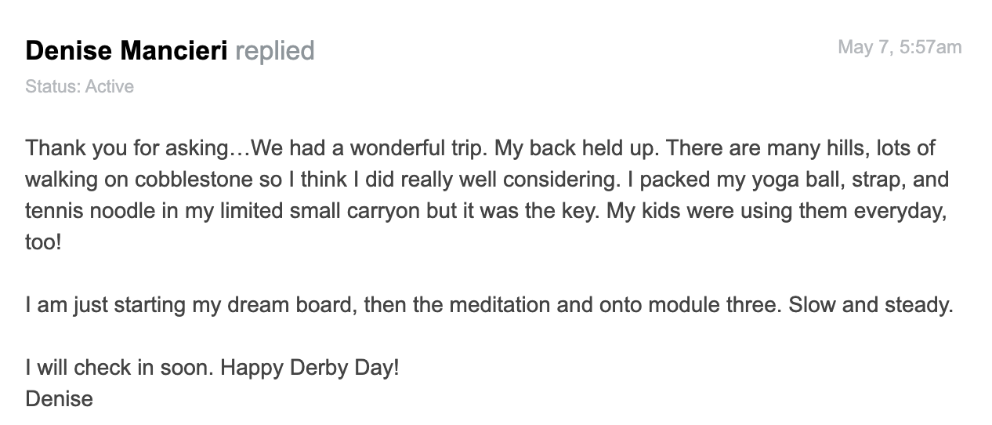Click the word "replied" beside the name

[x=275, y=52]
